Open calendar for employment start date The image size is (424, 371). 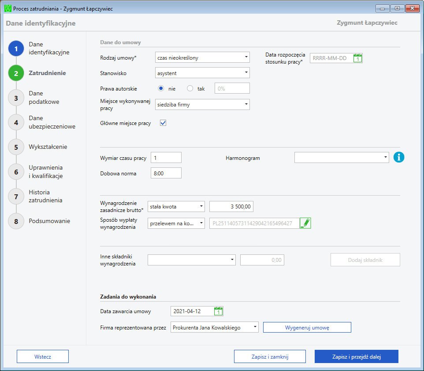click(358, 58)
